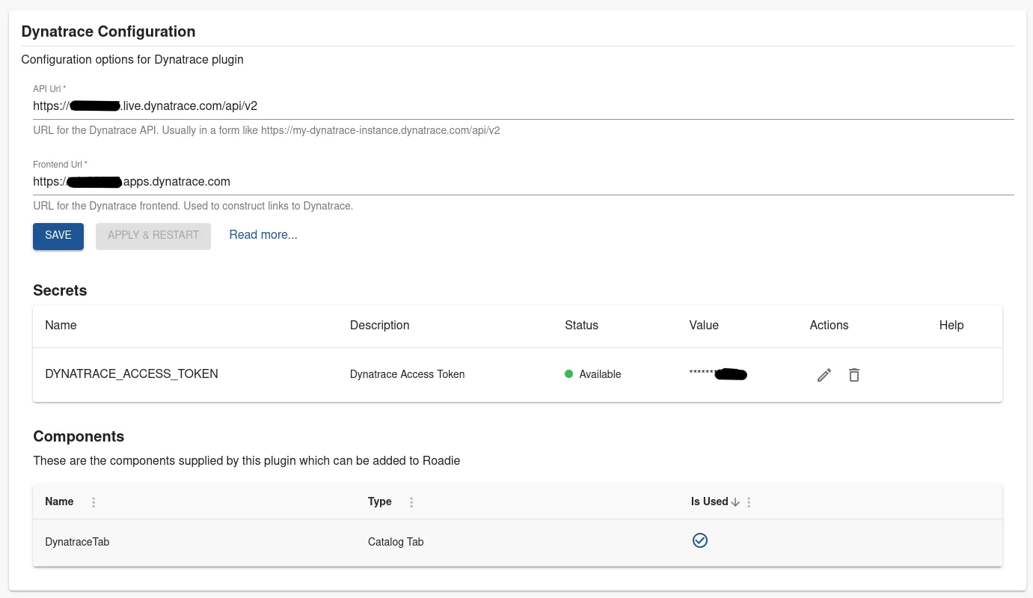Click the Name column header to sort
This screenshot has height=598, width=1033.
pyautogui.click(x=59, y=501)
